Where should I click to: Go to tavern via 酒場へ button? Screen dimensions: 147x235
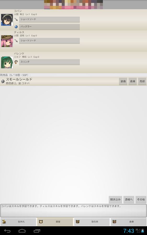point(129,199)
